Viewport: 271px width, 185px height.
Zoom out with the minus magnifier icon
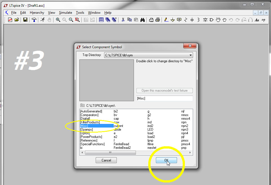[x=71, y=20]
